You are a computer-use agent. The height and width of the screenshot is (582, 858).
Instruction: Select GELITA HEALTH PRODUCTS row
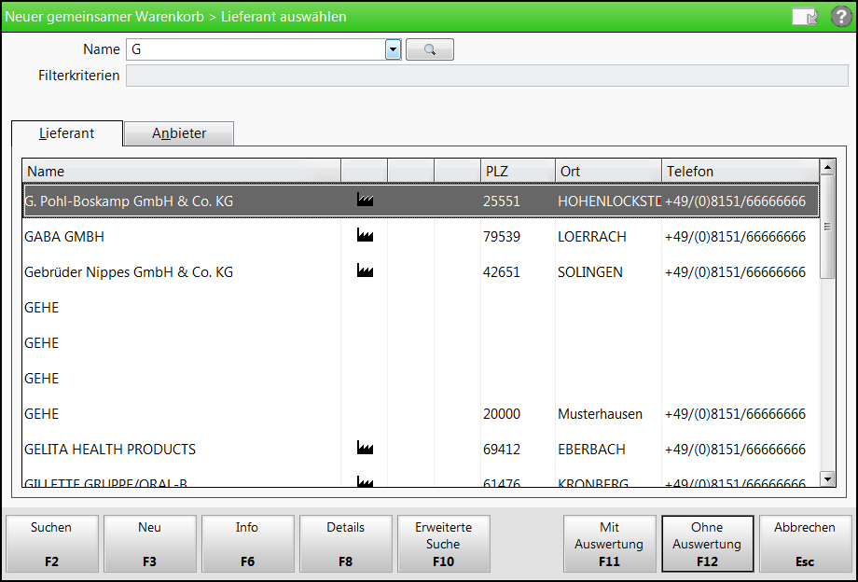pyautogui.click(x=421, y=450)
